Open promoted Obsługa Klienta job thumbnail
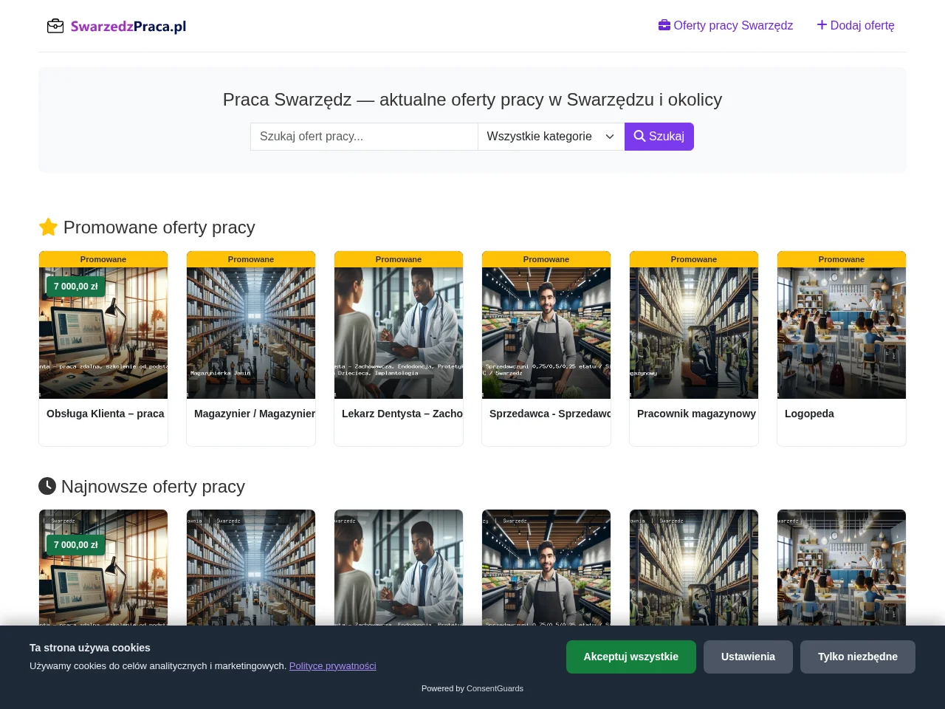 [x=103, y=333]
